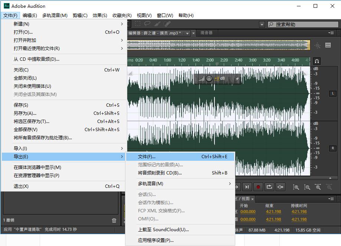Select the lasso selection tool
Viewport: 341px width, 246px height.
tap(148, 25)
